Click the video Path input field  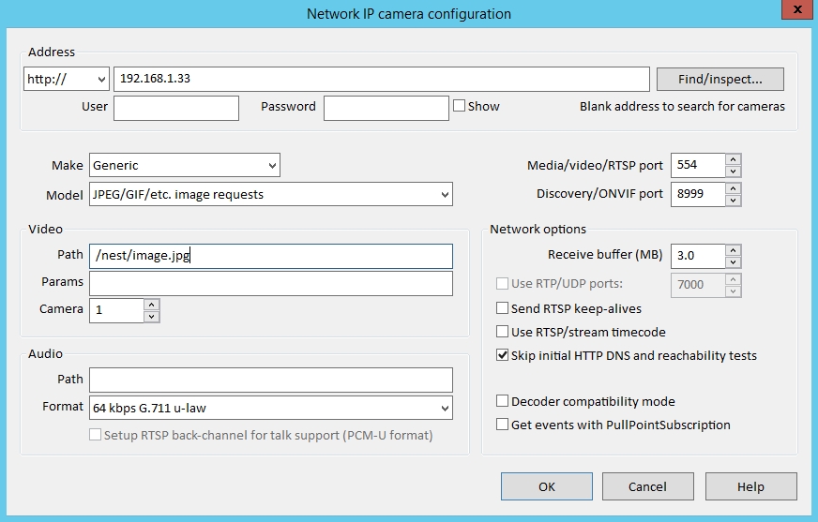tap(271, 255)
